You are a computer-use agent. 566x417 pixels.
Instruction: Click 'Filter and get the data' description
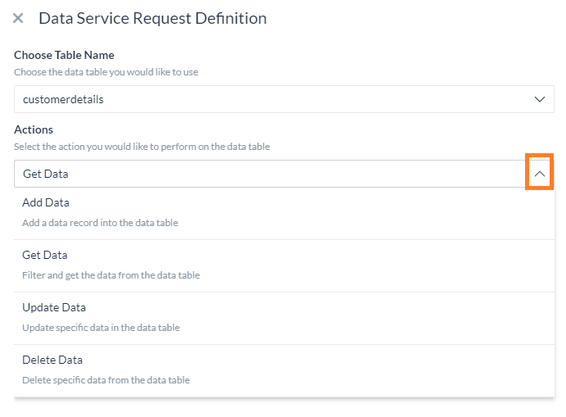(111, 275)
